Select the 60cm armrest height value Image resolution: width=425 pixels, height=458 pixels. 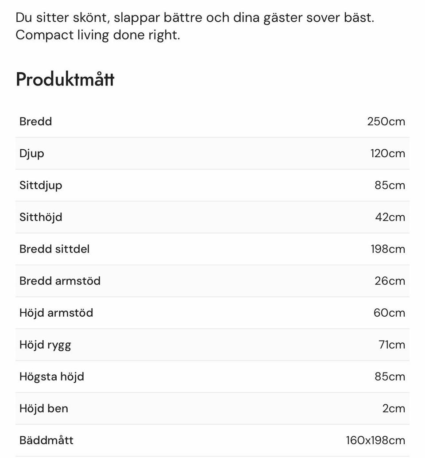click(x=389, y=313)
